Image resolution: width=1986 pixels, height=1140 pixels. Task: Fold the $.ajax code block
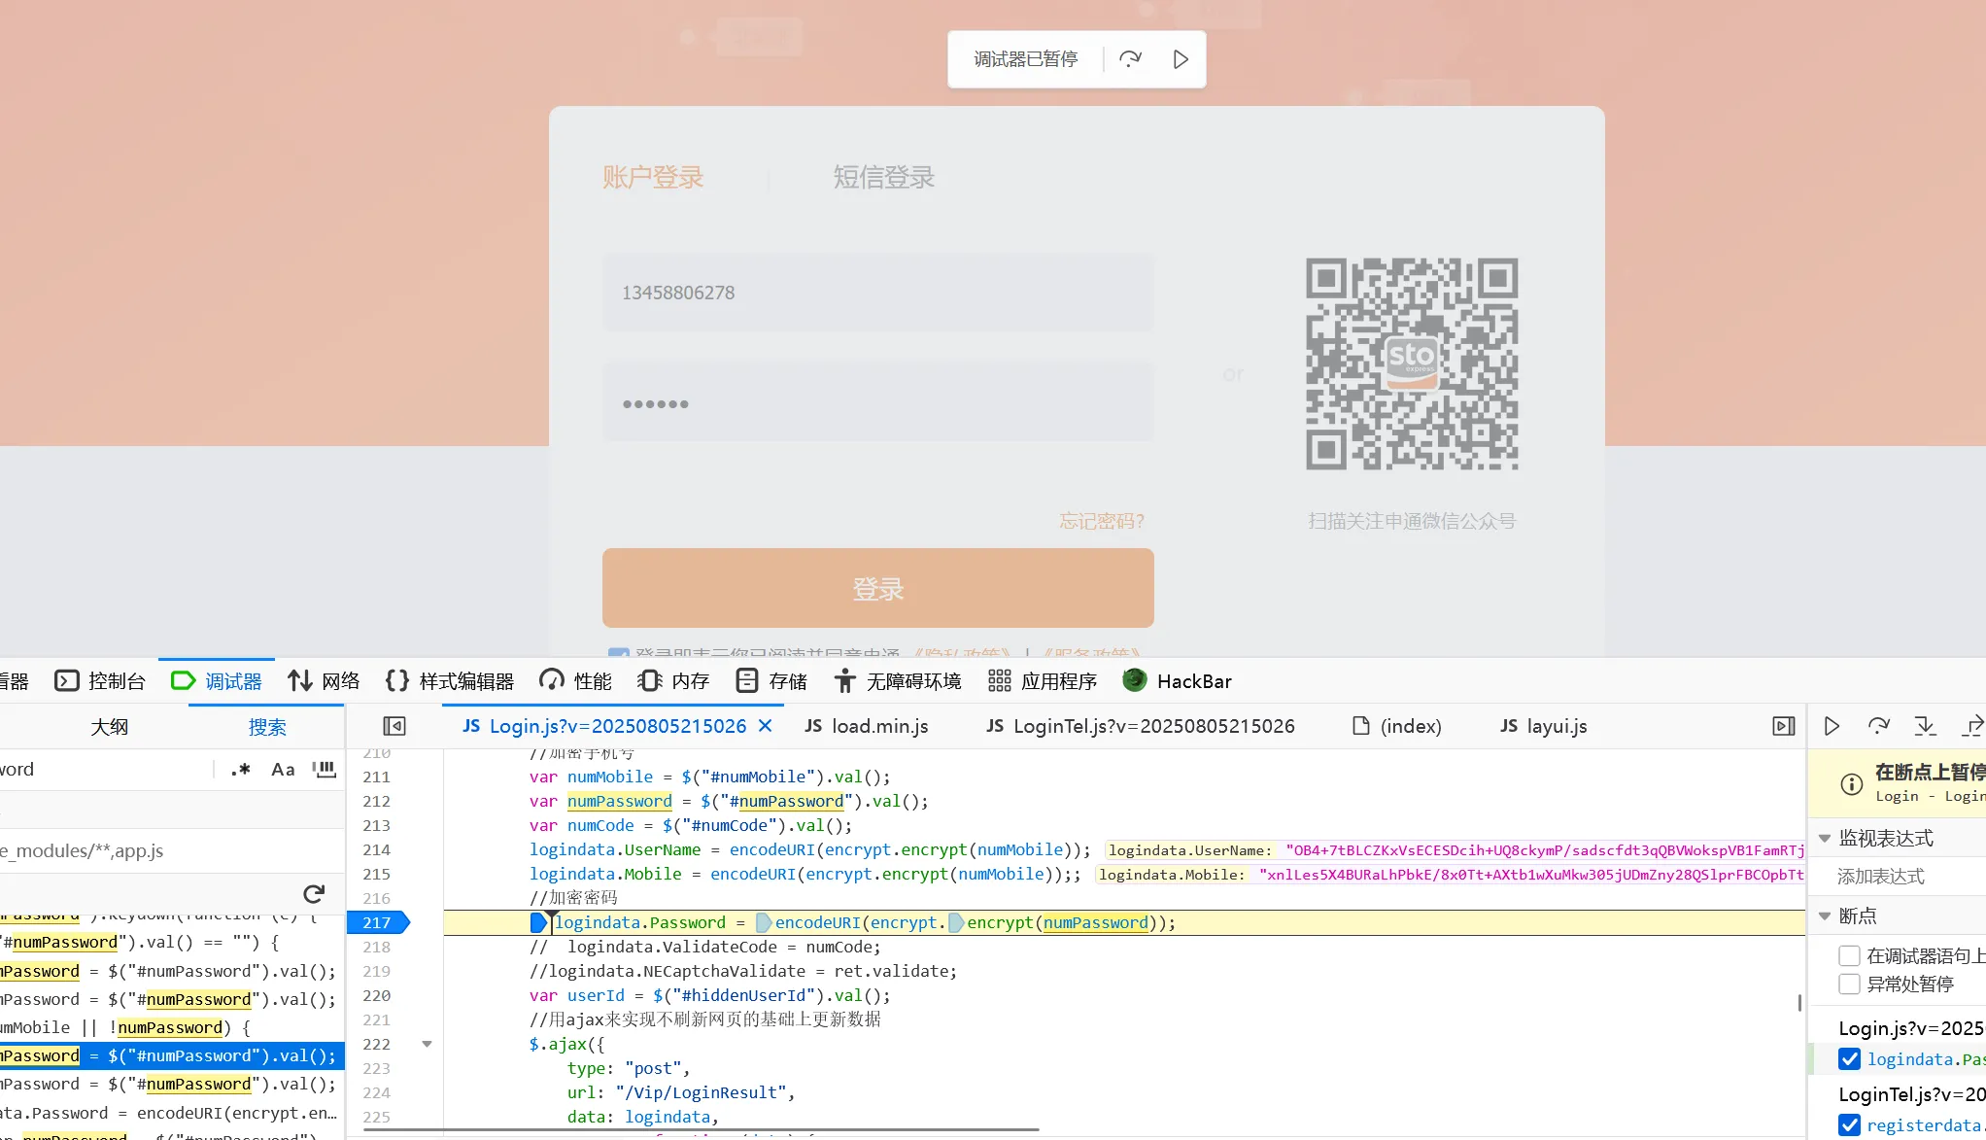pyautogui.click(x=427, y=1044)
